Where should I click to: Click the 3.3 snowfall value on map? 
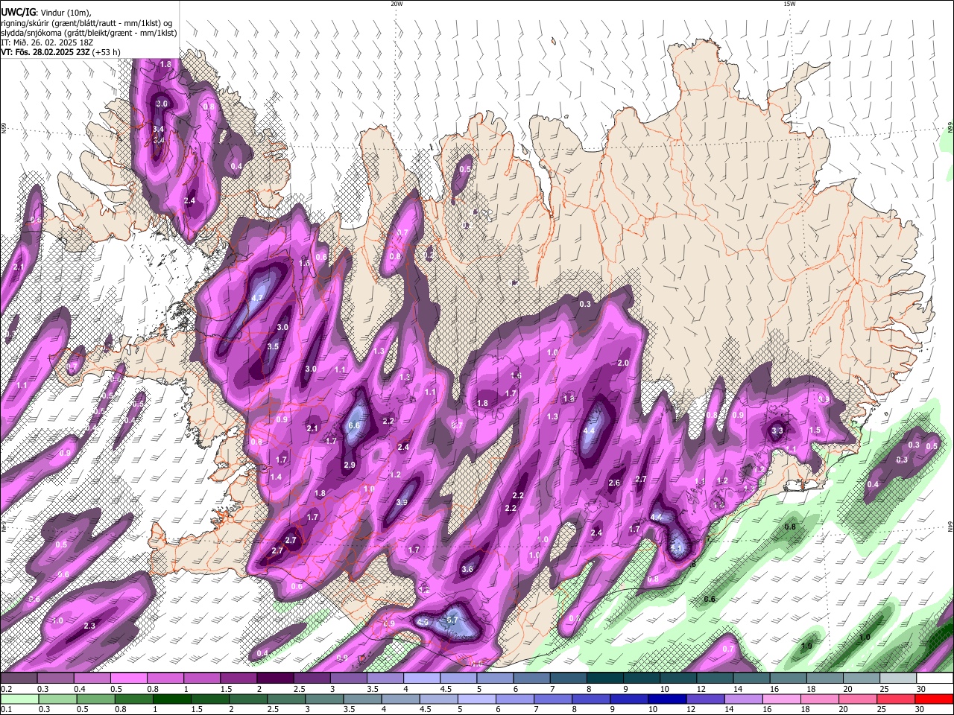[777, 430]
